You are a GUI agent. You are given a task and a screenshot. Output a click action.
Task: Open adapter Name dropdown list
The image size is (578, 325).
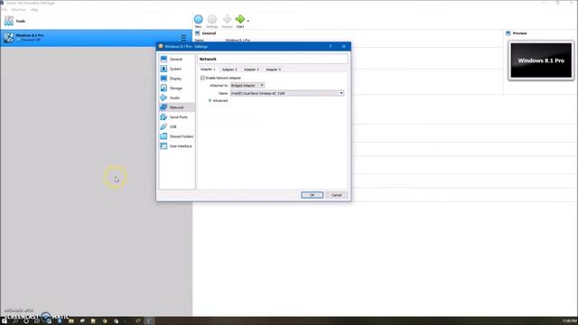287,93
